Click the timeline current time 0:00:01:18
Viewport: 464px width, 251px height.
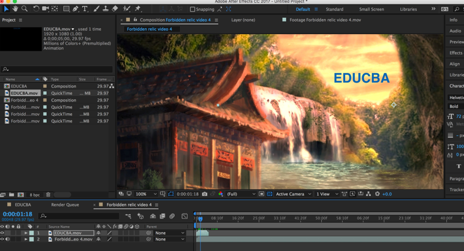17,214
